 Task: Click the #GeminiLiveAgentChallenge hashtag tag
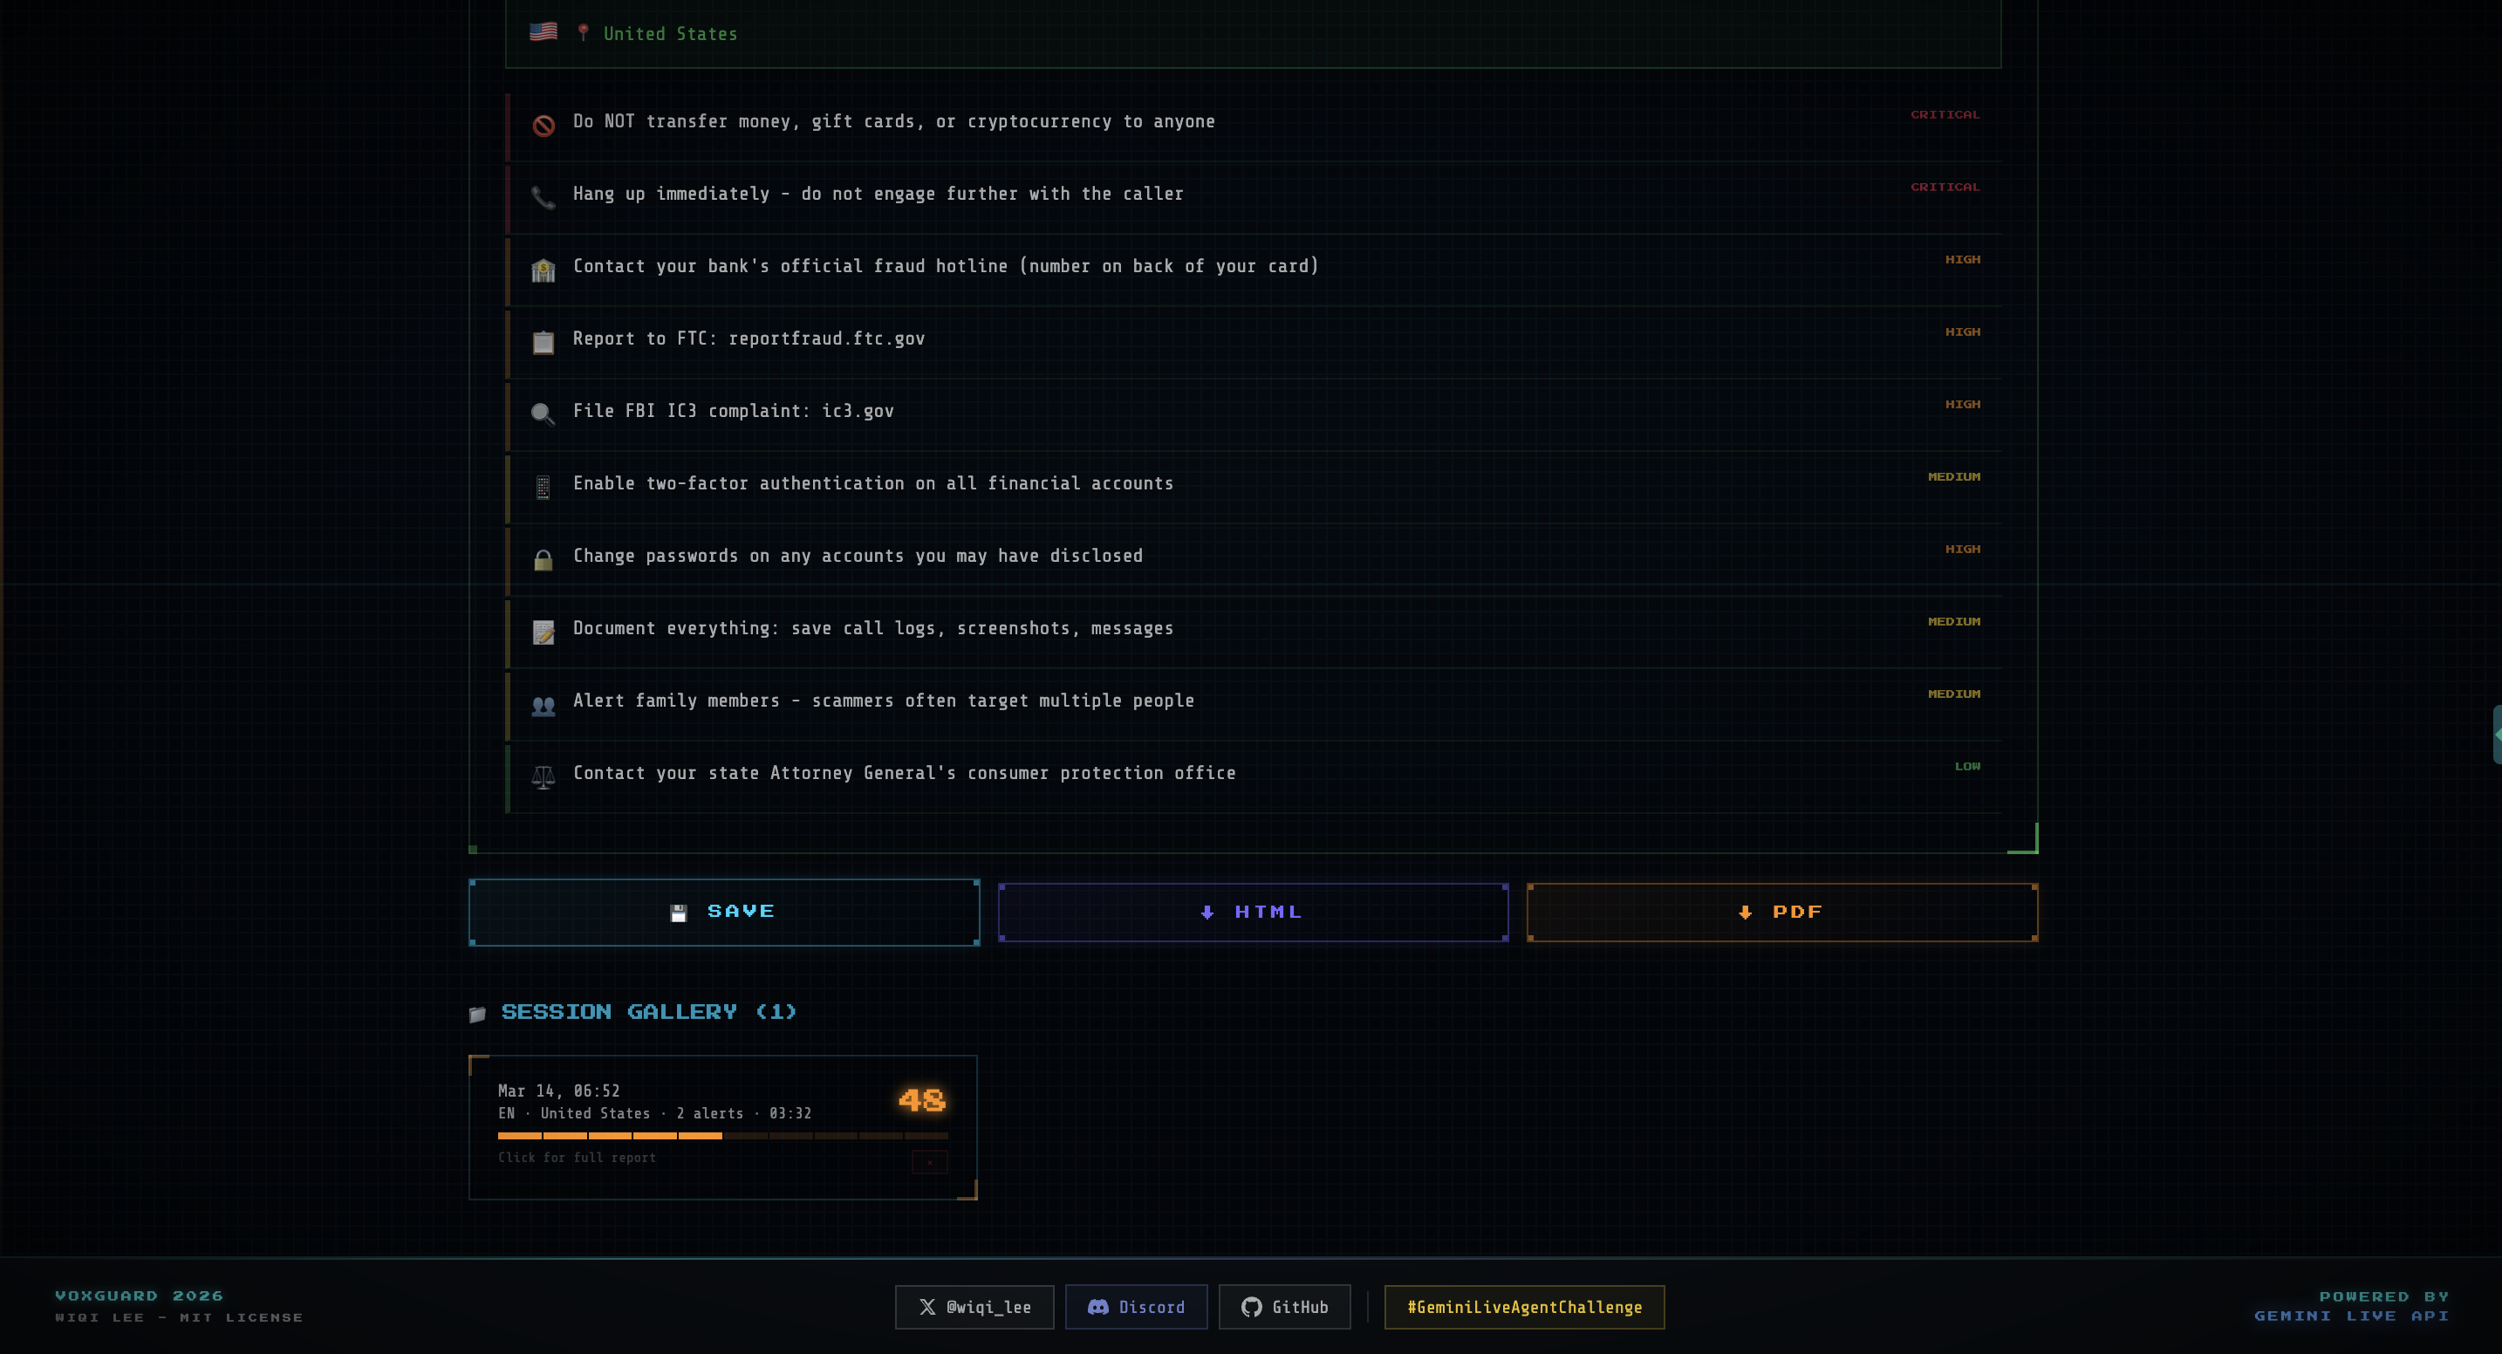[1524, 1308]
